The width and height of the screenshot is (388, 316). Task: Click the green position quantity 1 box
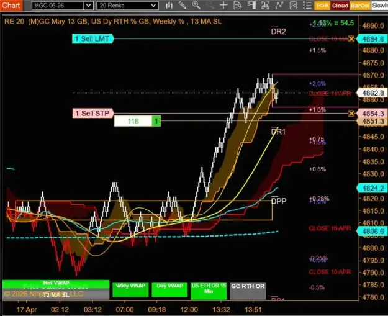[x=156, y=121]
